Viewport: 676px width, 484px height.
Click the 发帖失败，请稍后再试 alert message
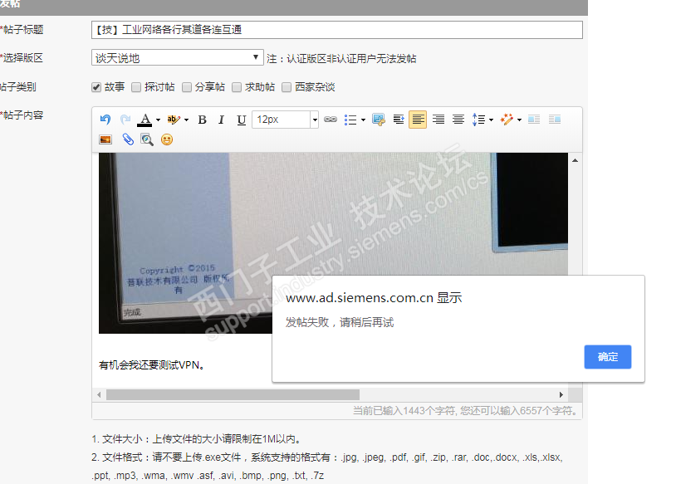pyautogui.click(x=340, y=322)
